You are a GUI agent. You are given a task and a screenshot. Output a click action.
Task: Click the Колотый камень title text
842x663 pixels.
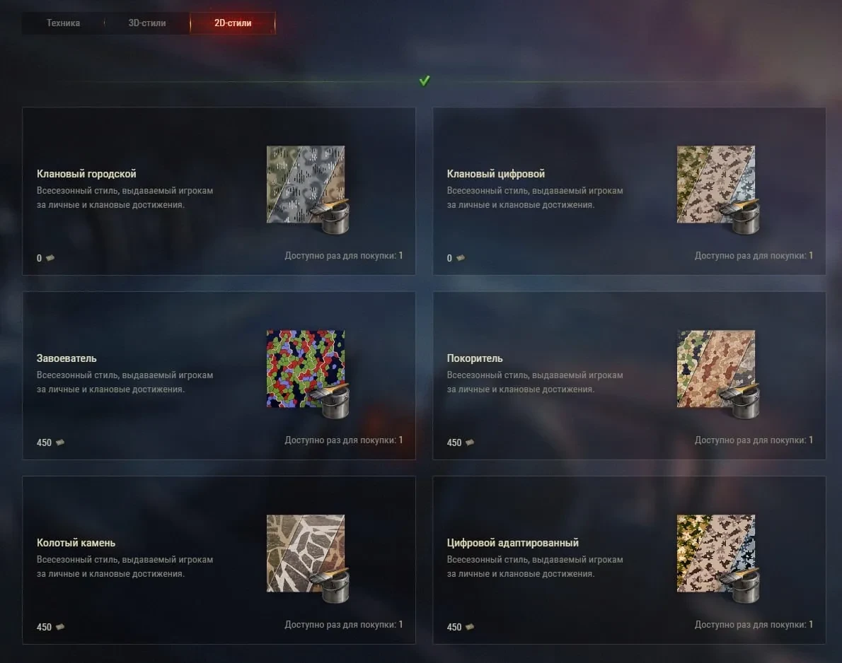pyautogui.click(x=76, y=543)
